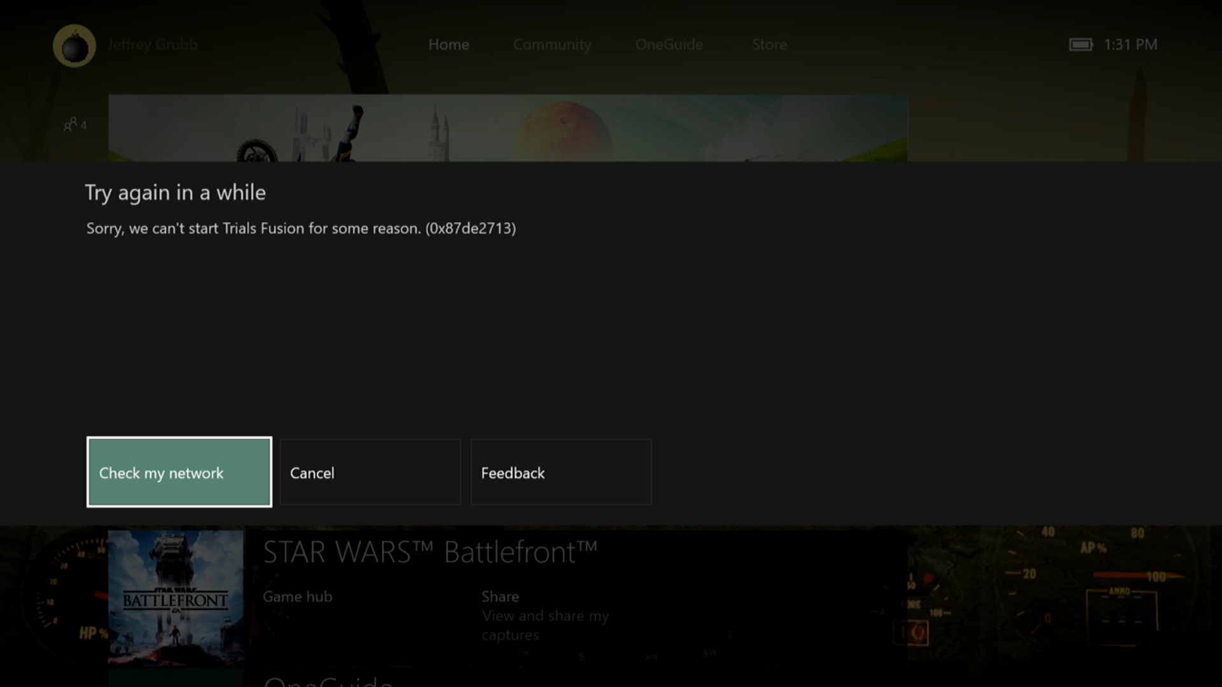Switch to the Community tab

(x=552, y=45)
